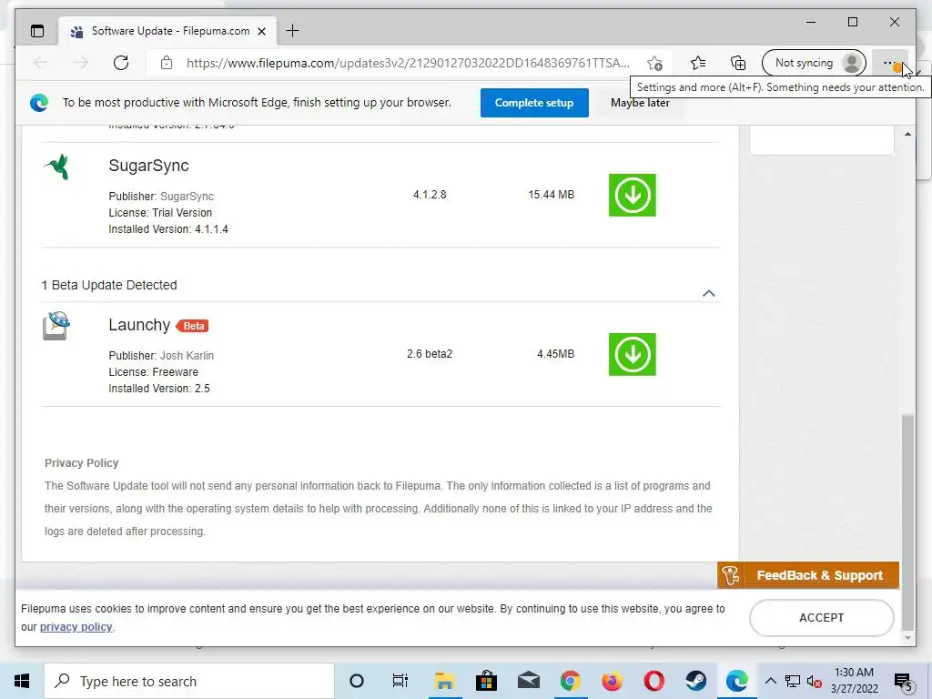This screenshot has width=932, height=699.
Task: Open a new browser tab
Action: pyautogui.click(x=292, y=30)
